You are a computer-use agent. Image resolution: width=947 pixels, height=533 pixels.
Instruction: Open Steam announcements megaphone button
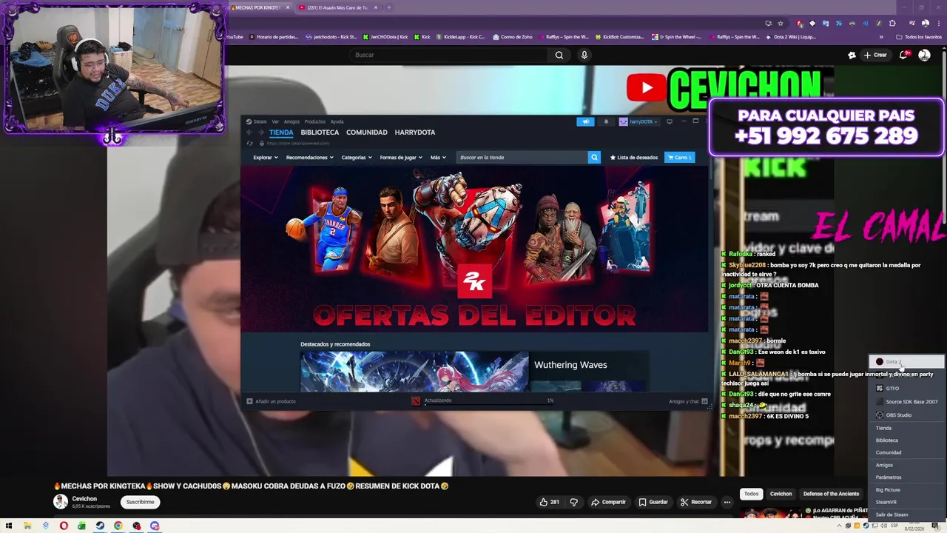[585, 121]
